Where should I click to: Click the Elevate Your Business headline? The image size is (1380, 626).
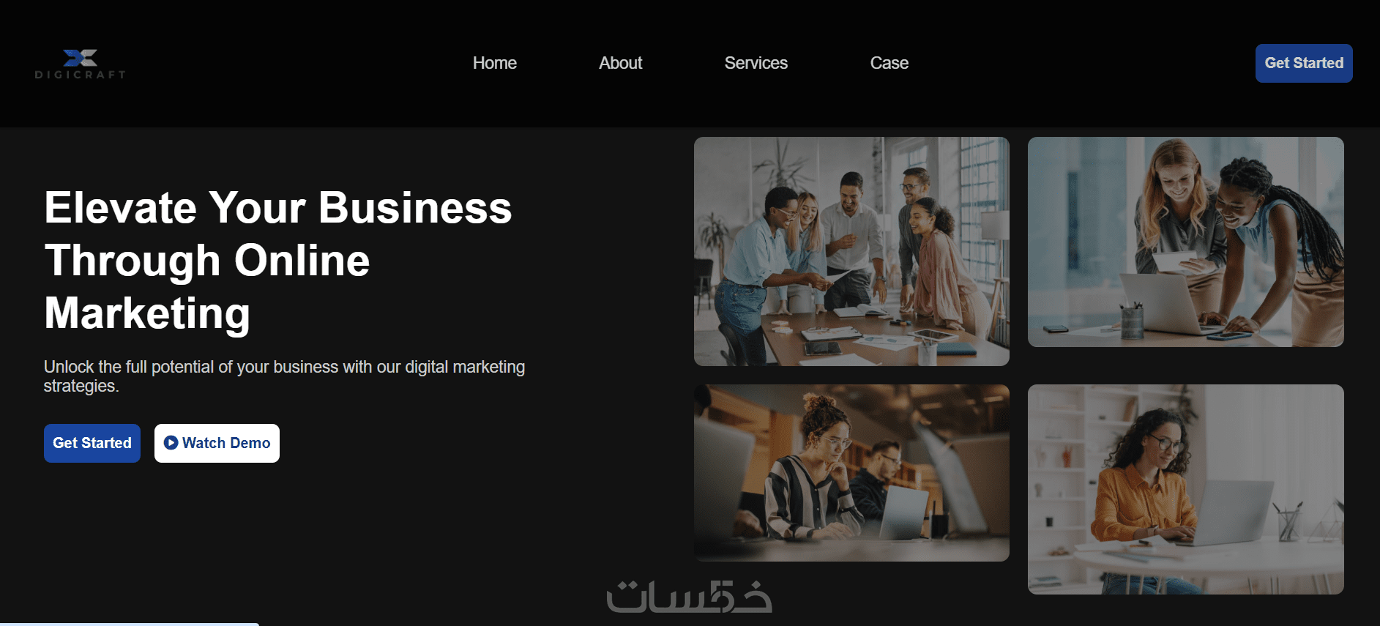coord(278,261)
